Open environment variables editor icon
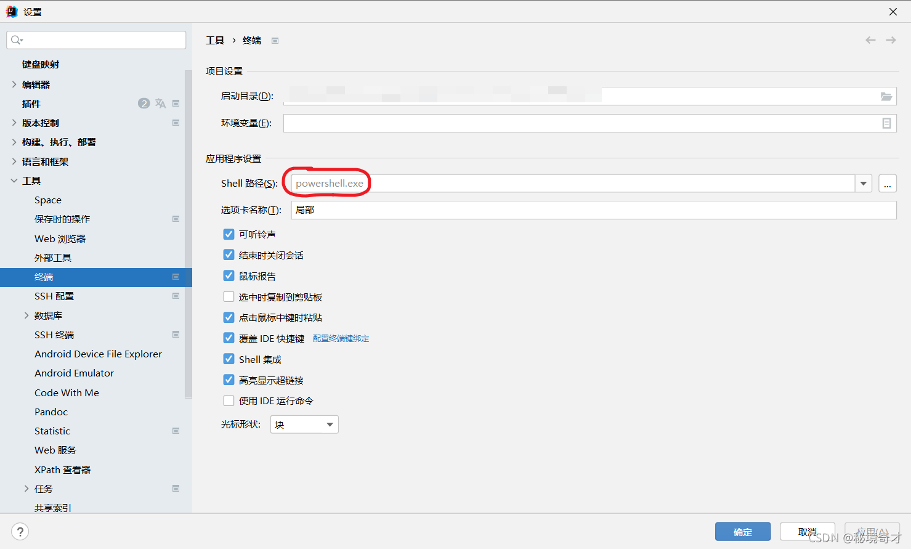The image size is (911, 549). (886, 123)
